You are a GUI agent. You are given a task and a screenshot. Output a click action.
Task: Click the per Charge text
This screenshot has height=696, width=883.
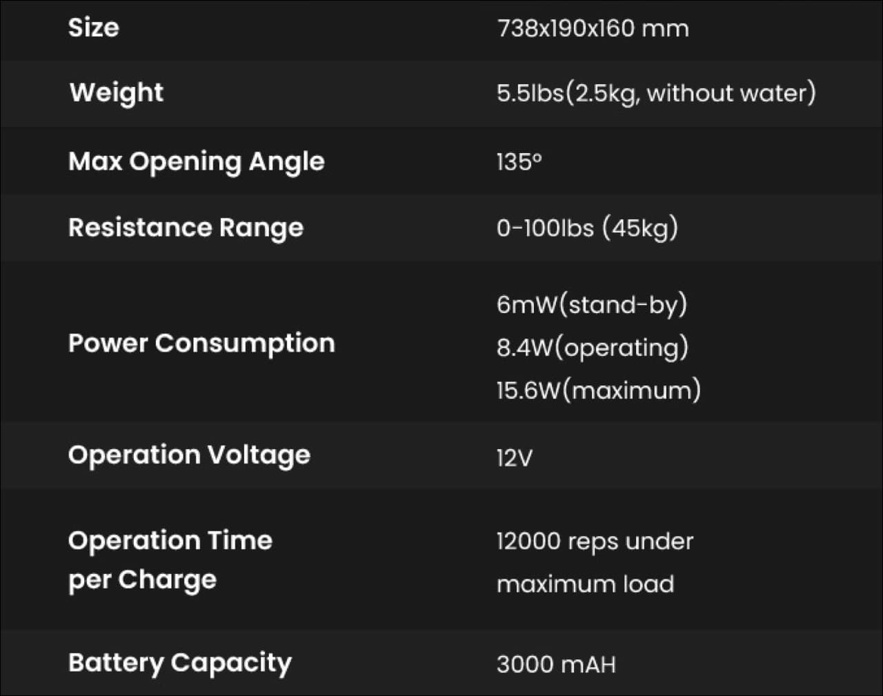pos(142,580)
